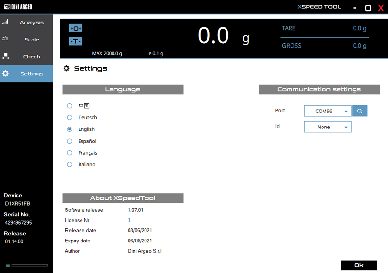Select the Chinese language radio button

[x=70, y=106]
